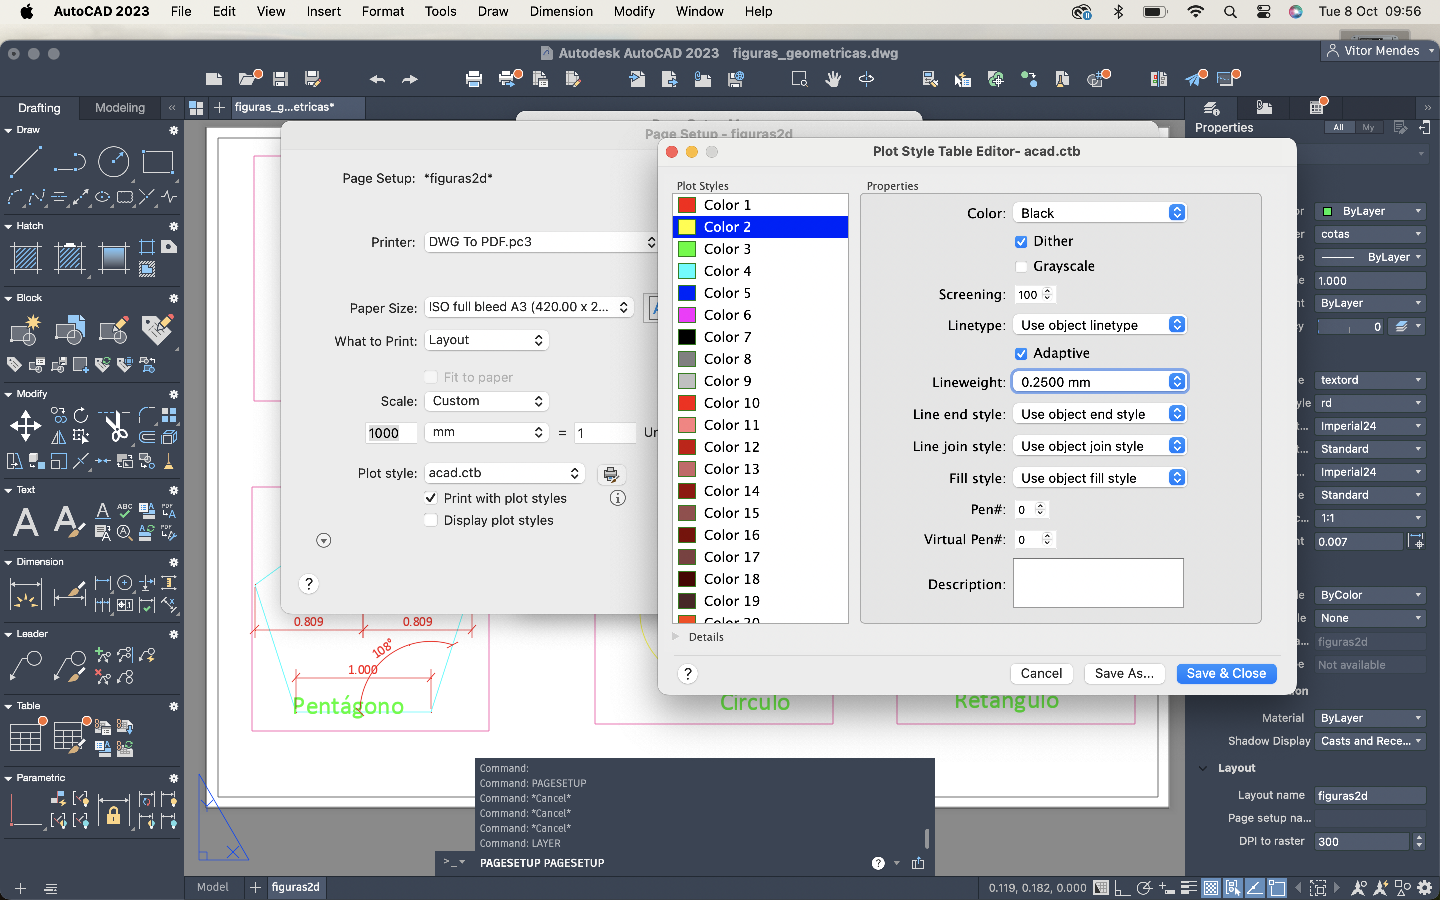Image resolution: width=1440 pixels, height=900 pixels.
Task: Select the Trim scissors tool
Action: pyautogui.click(x=115, y=425)
